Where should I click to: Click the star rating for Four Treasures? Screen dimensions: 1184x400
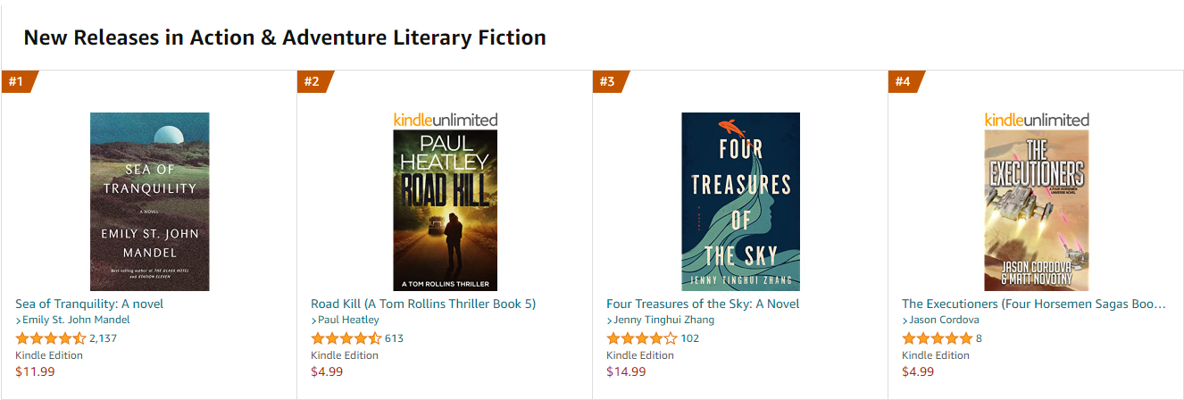pos(641,338)
